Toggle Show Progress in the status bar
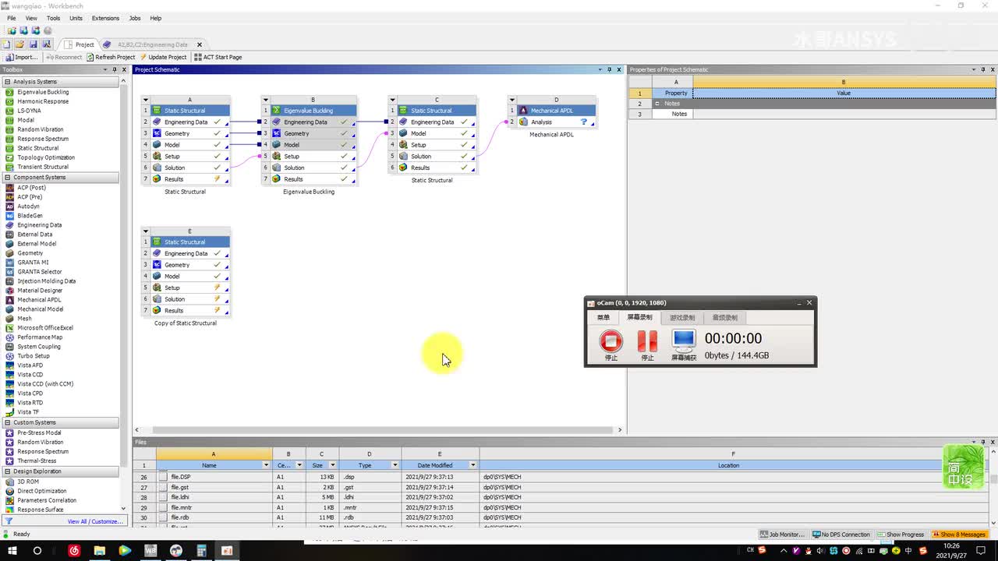998x561 pixels. [x=901, y=535]
